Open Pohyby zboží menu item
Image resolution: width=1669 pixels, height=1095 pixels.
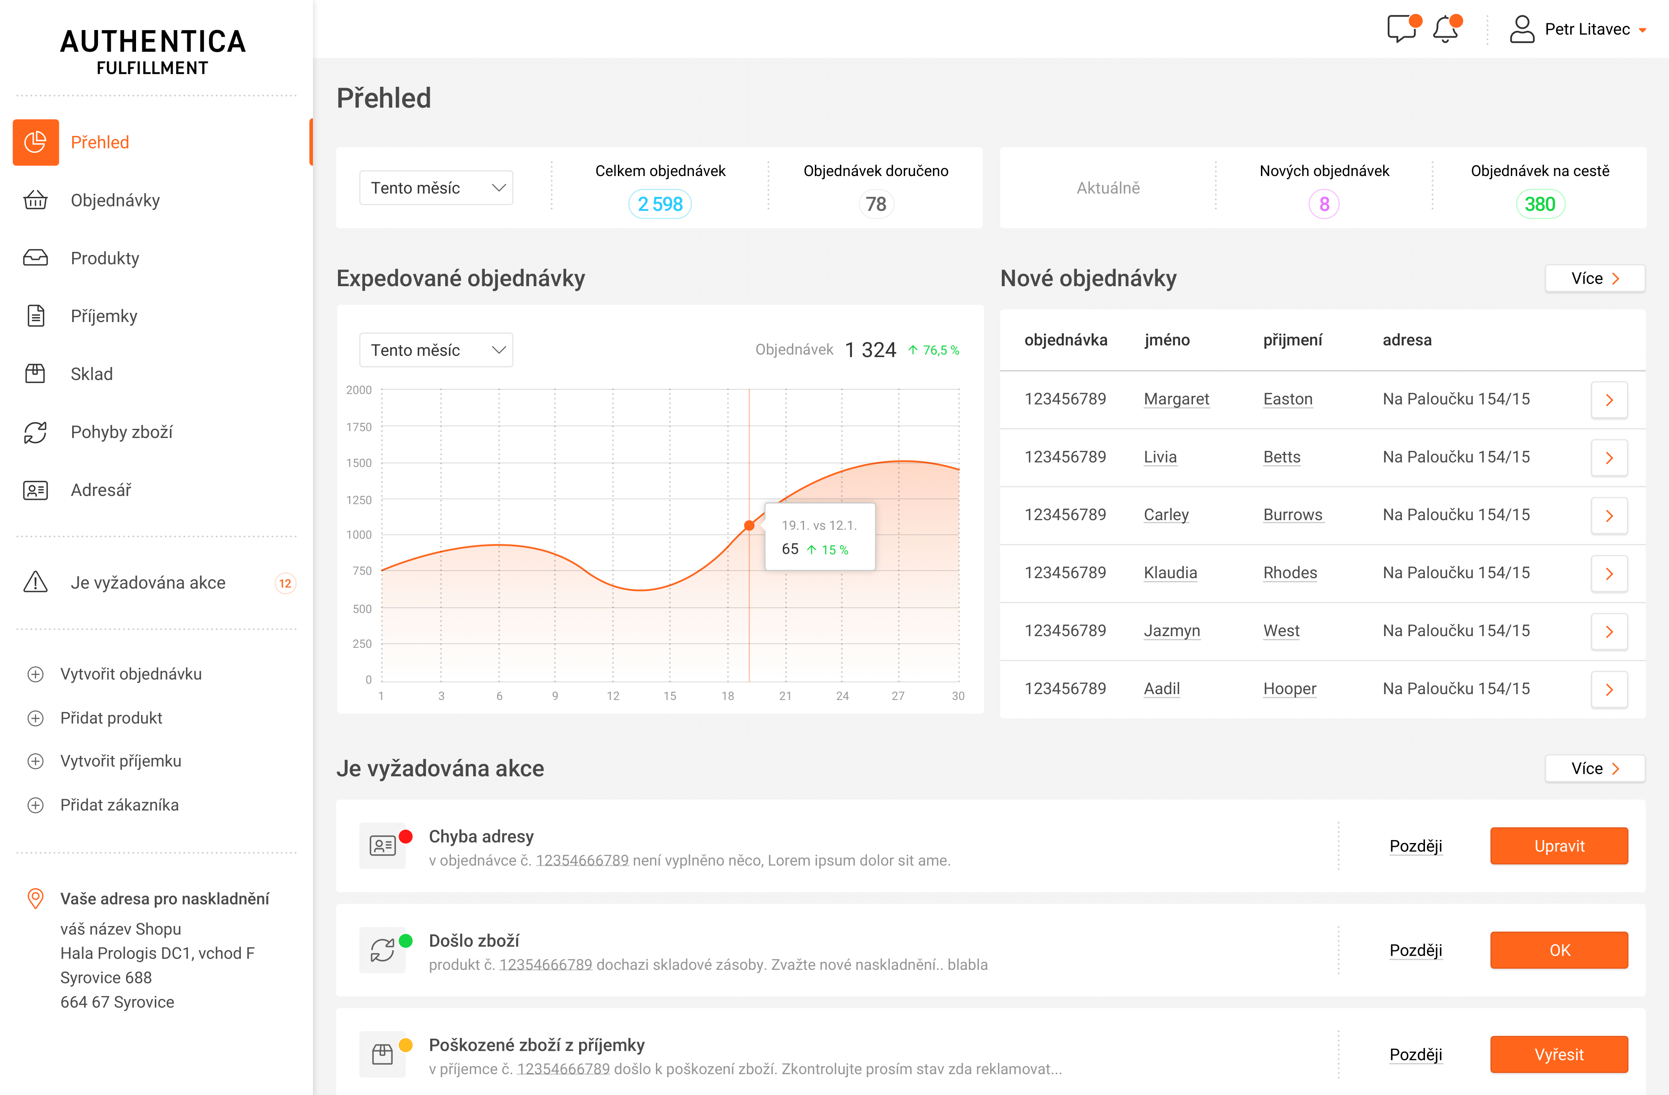tap(121, 432)
